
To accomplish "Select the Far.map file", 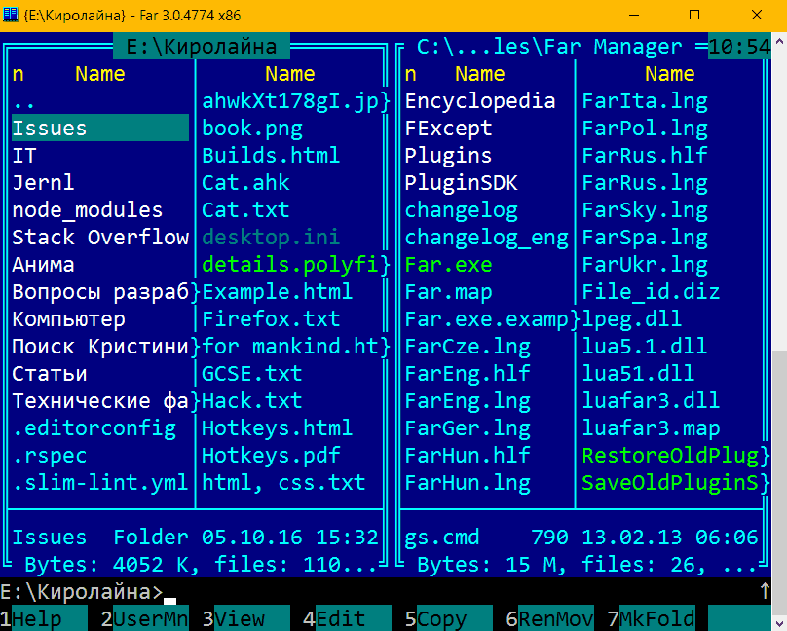I will coord(449,292).
